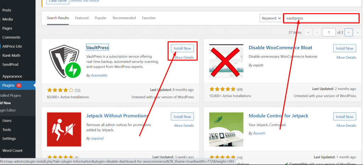Install Disable WooCommerce Bloat plugin
Image resolution: width=363 pixels, height=165 pixels.
345,48
